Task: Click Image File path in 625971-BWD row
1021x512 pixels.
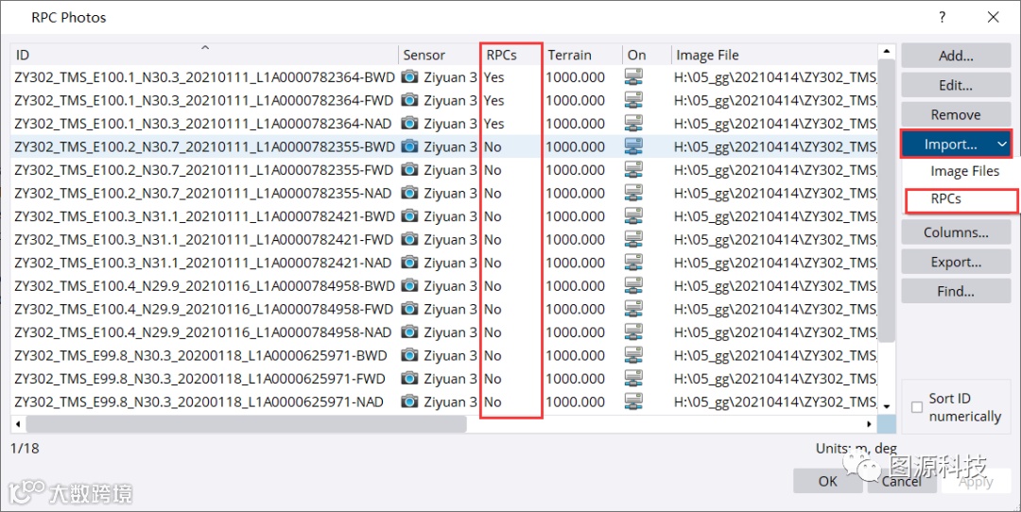Action: point(775,356)
